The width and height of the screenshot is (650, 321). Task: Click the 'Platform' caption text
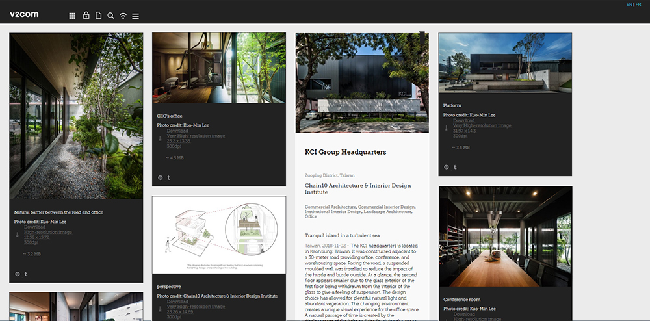[452, 106]
